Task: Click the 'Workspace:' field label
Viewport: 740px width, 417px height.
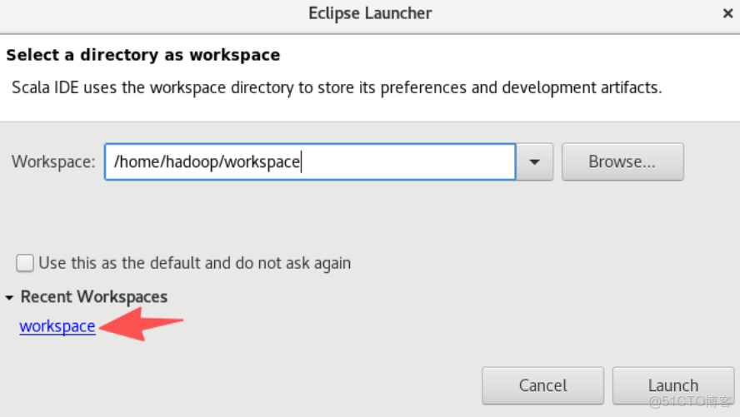Action: click(x=53, y=161)
